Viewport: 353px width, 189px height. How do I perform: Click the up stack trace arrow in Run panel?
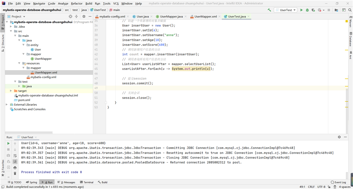click(x=15, y=143)
